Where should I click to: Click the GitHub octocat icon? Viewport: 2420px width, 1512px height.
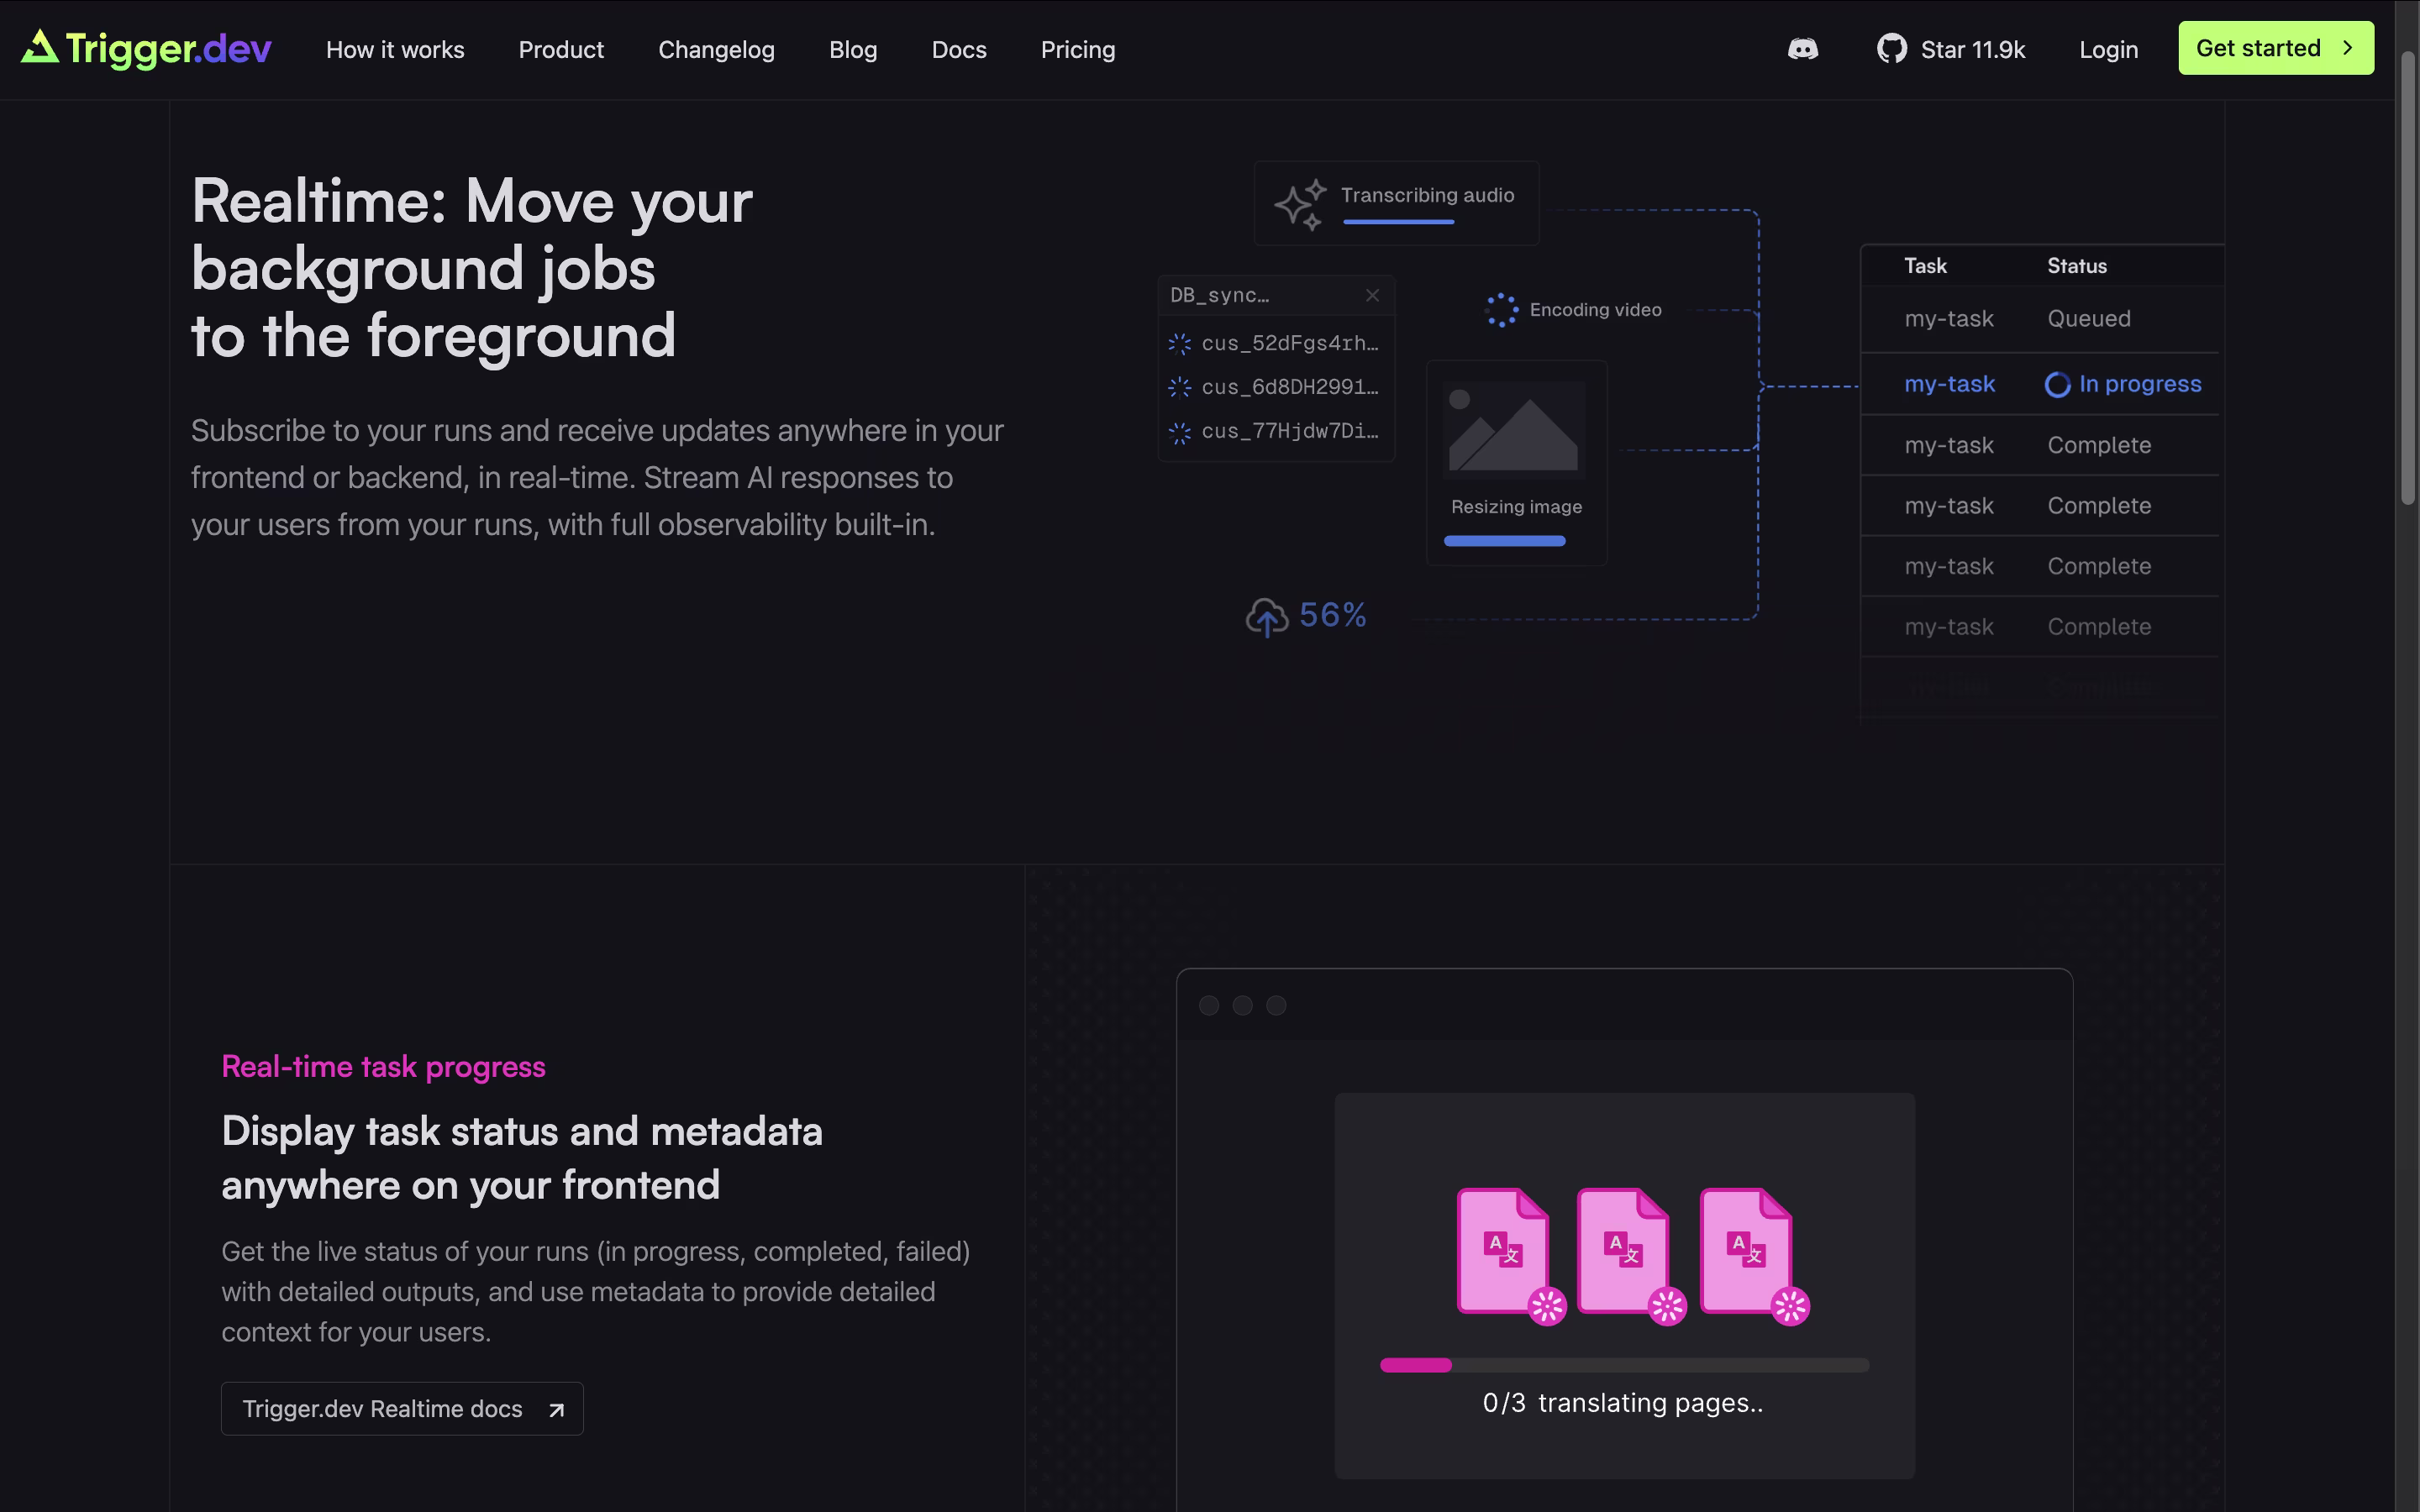(x=1891, y=49)
